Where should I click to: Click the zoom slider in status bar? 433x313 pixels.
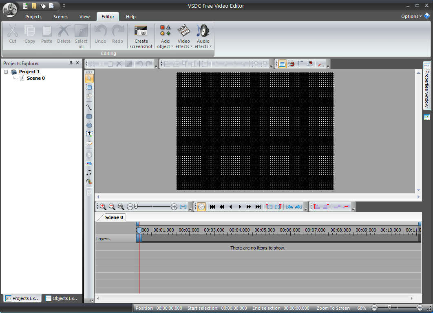point(389,308)
